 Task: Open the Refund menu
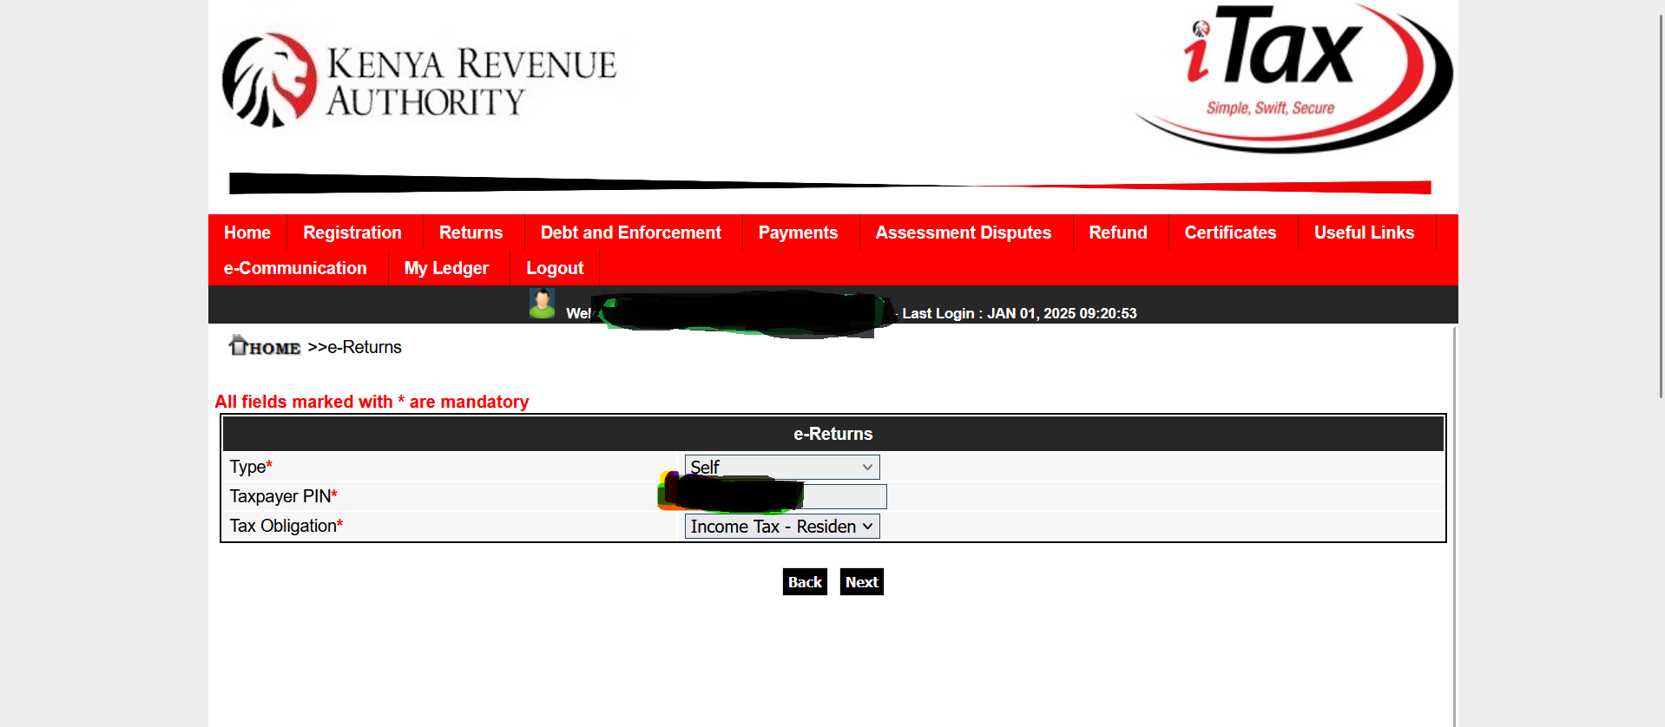[1118, 233]
